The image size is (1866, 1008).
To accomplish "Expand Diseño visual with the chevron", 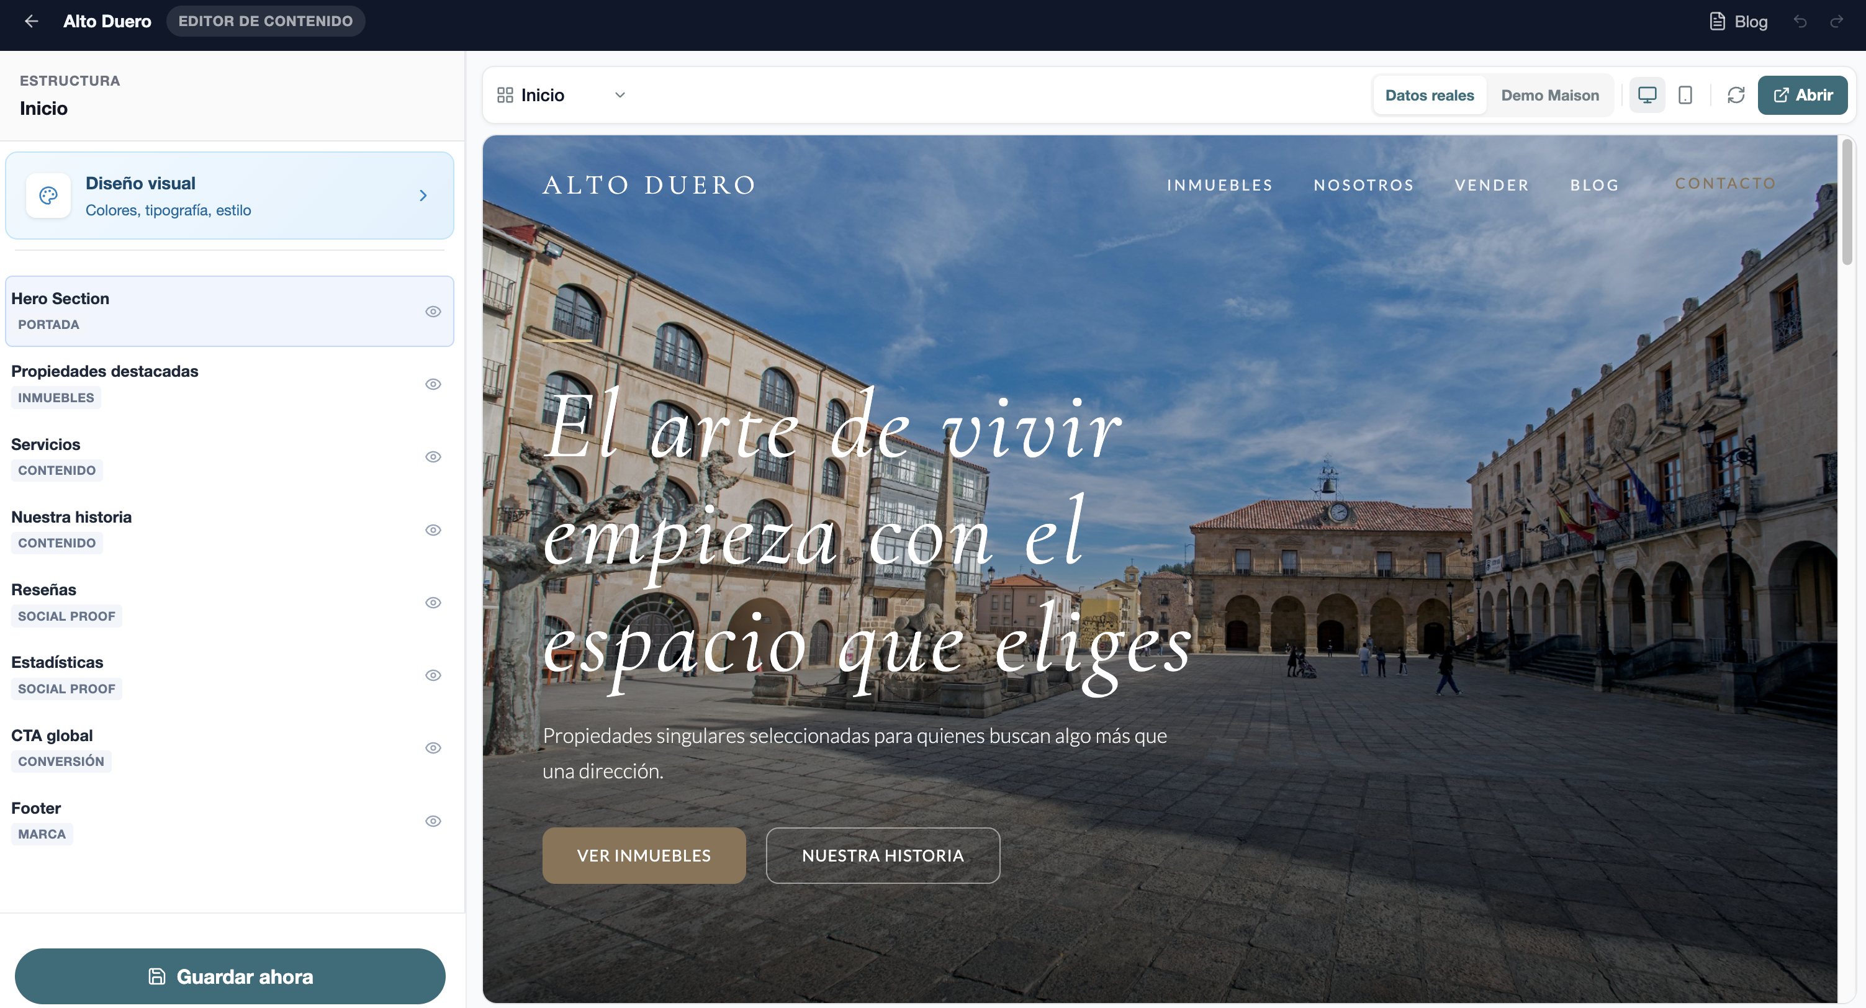I will click(423, 196).
